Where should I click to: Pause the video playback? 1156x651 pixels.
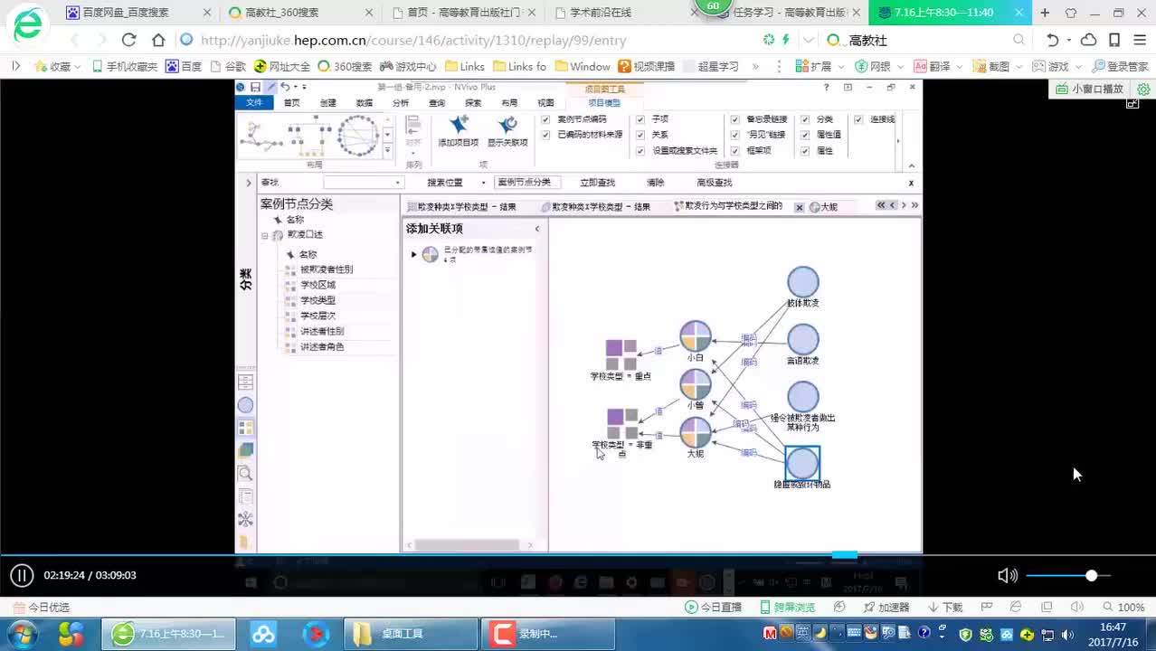[x=22, y=575]
